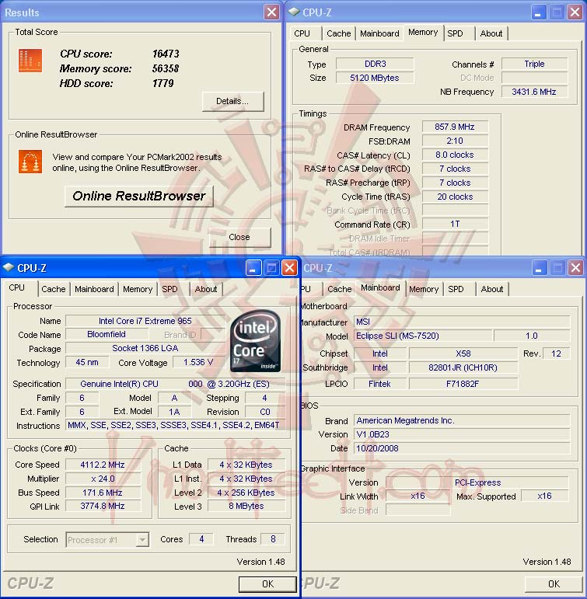
Task: Click the Online ResultBrowser orange icon
Action: [30, 162]
